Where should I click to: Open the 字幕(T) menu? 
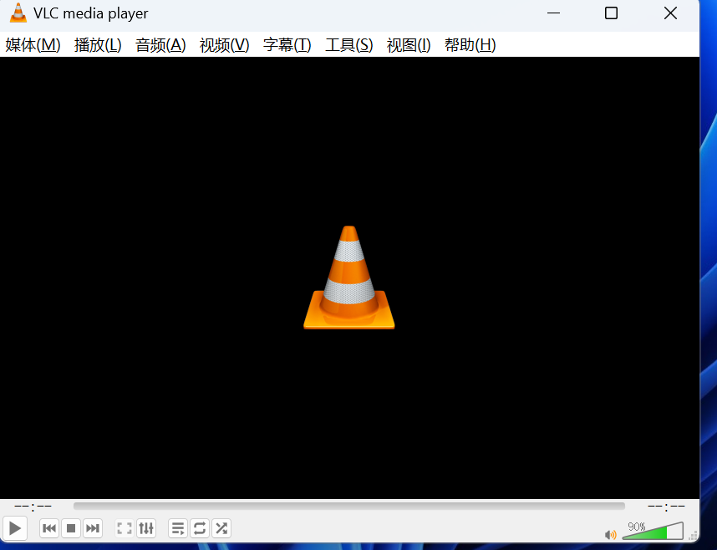(x=287, y=45)
